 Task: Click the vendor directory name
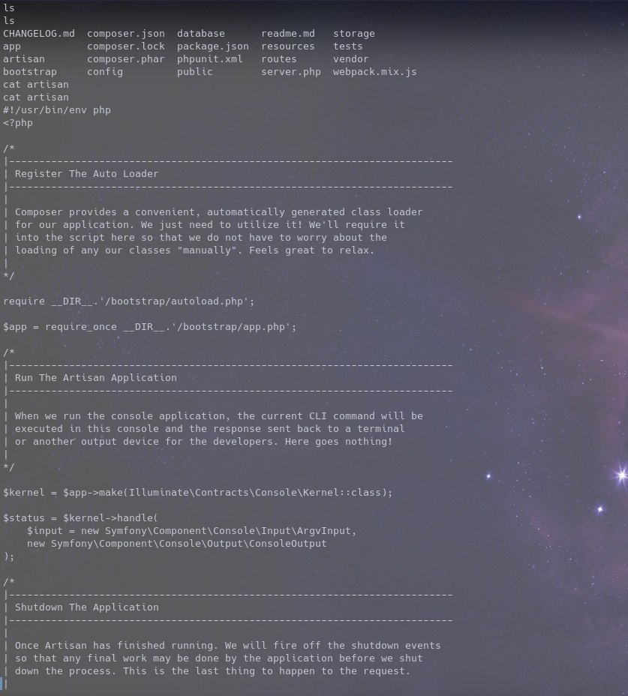351,59
